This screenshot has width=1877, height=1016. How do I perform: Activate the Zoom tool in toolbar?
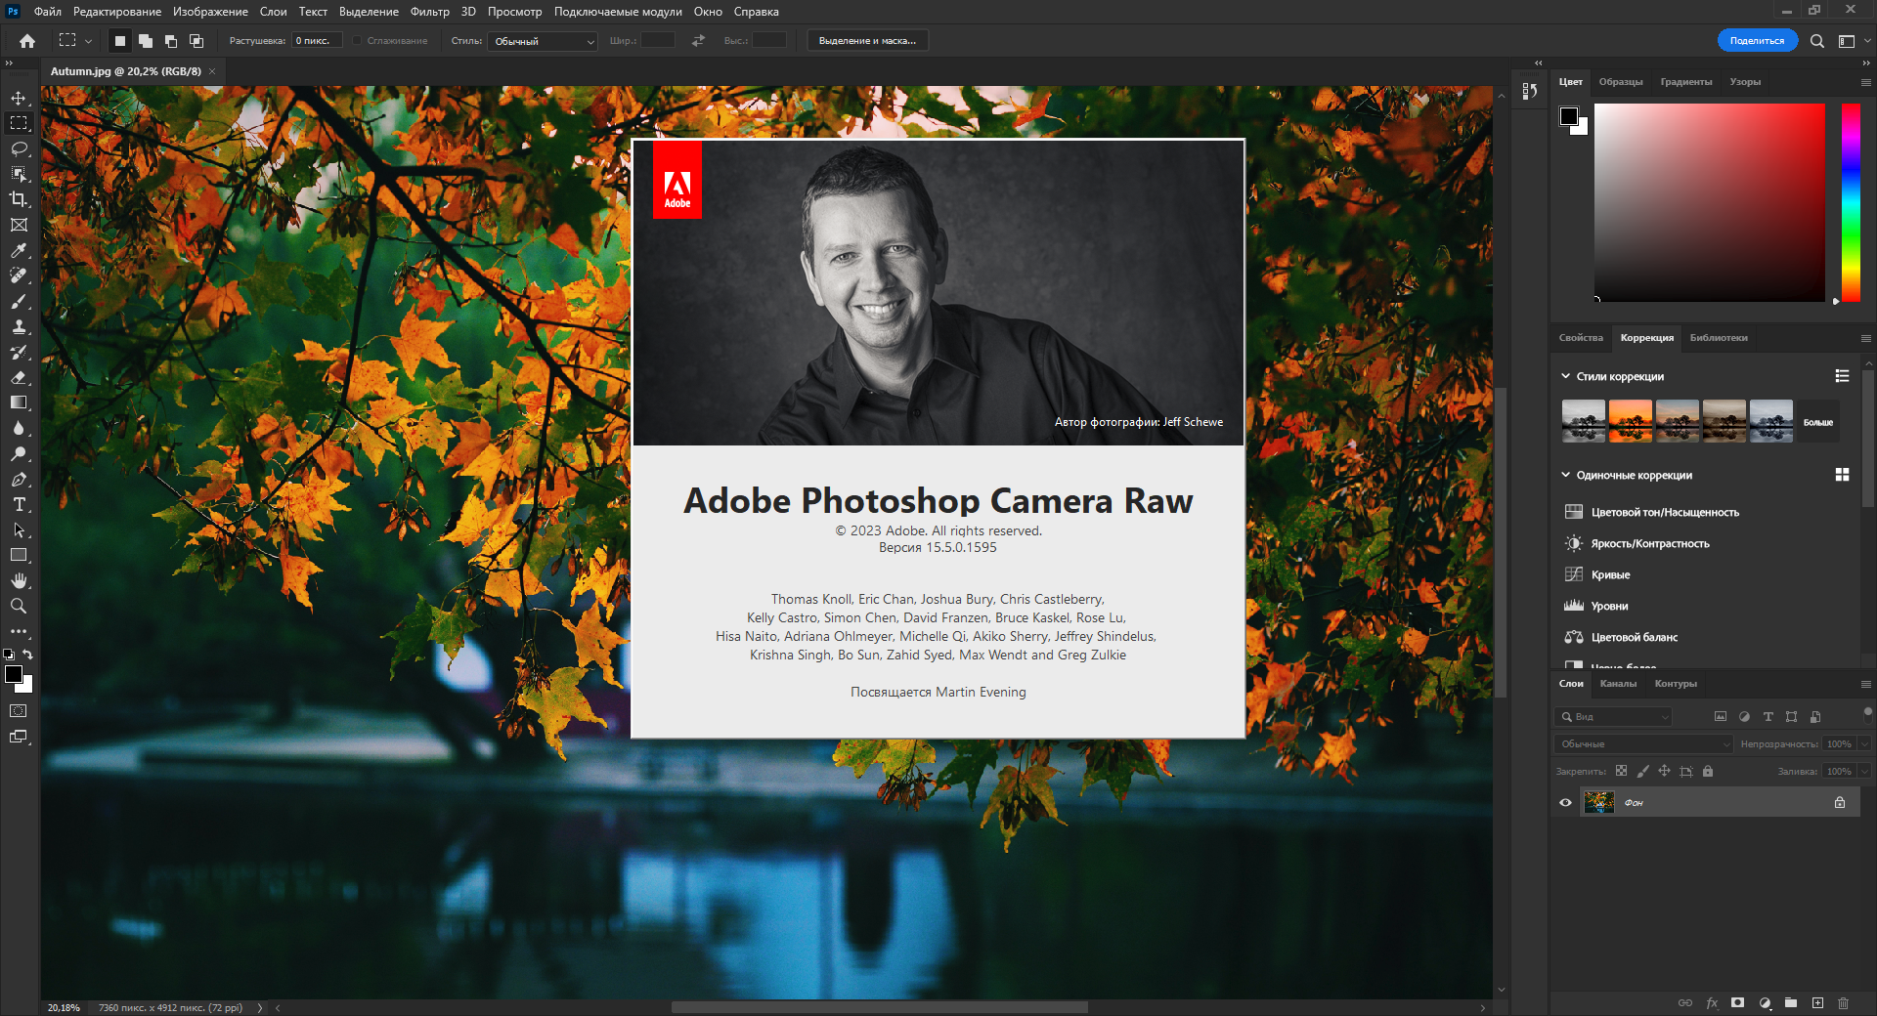tap(19, 606)
